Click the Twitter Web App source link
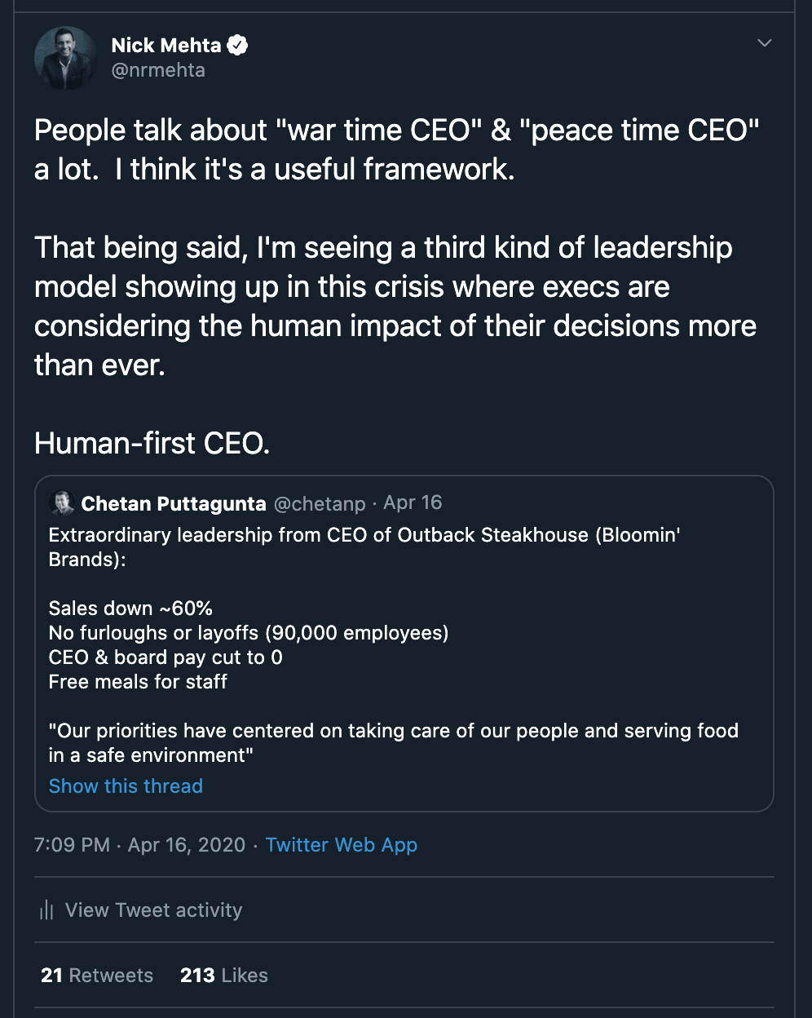Screen dimensions: 812x1018 [x=341, y=845]
